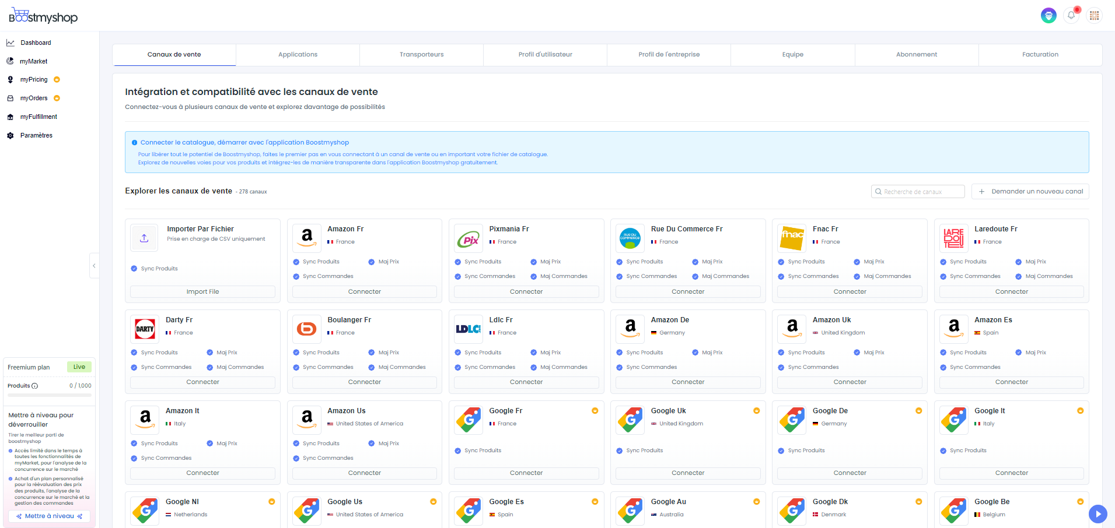The width and height of the screenshot is (1115, 528).
Task: Open the Abonnement tab
Action: click(917, 55)
